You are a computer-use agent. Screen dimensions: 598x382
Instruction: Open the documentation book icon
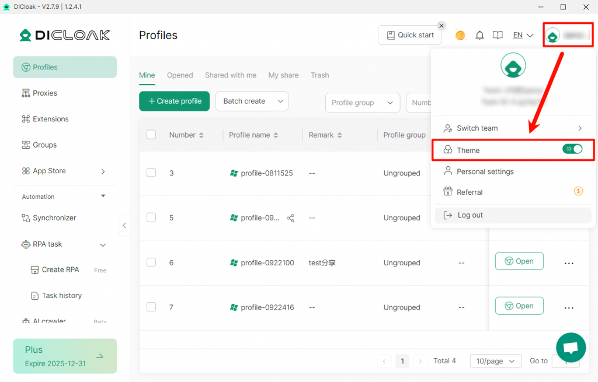click(498, 36)
